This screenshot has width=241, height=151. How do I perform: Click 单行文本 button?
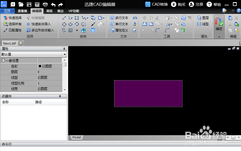(x=119, y=24)
